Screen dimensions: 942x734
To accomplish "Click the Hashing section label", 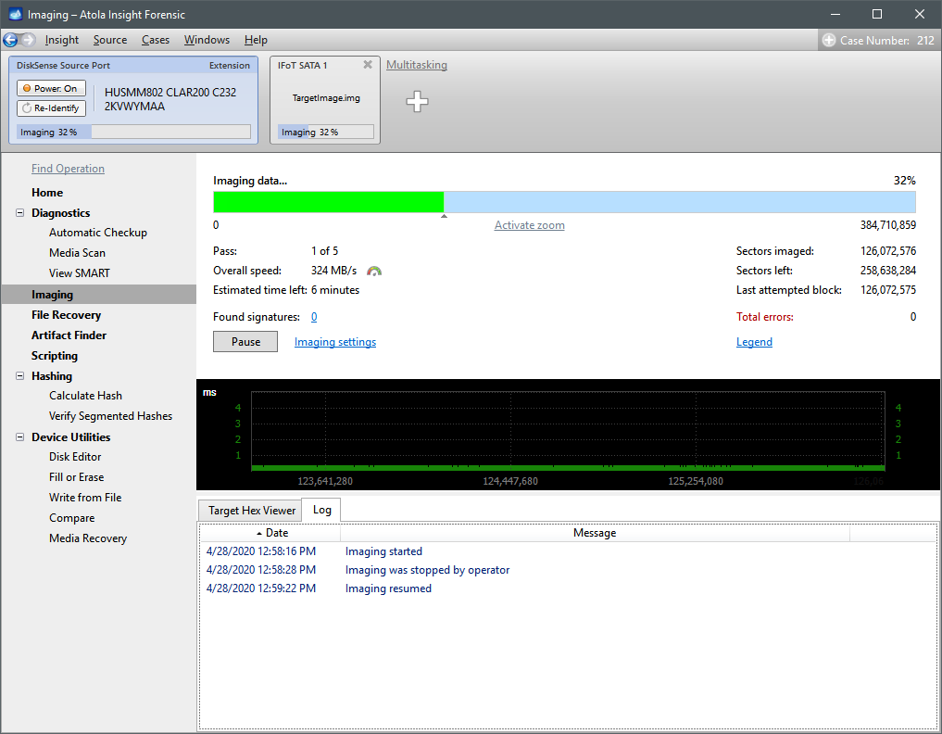I will coord(52,375).
